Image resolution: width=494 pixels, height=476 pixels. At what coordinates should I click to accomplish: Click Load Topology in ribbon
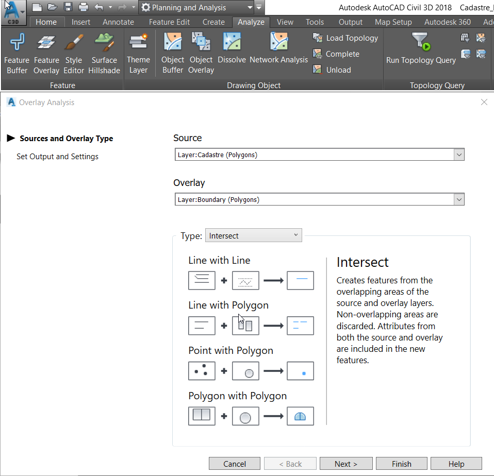345,38
